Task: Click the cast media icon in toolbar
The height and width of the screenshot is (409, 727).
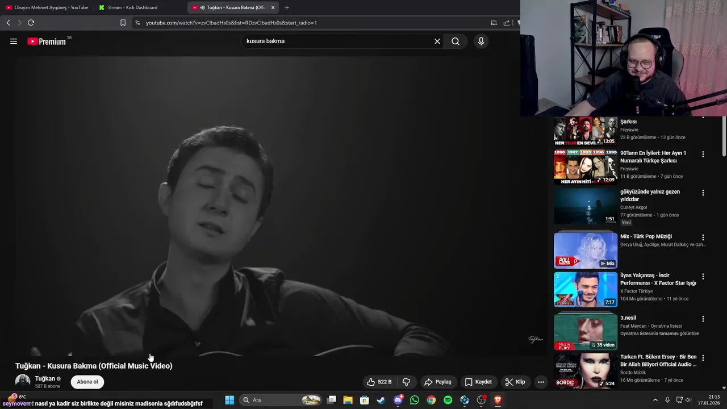Action: point(494,23)
